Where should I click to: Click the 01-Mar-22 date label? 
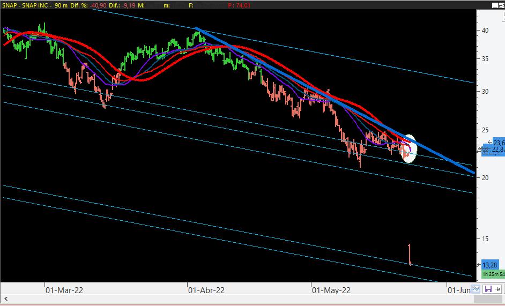click(x=64, y=290)
